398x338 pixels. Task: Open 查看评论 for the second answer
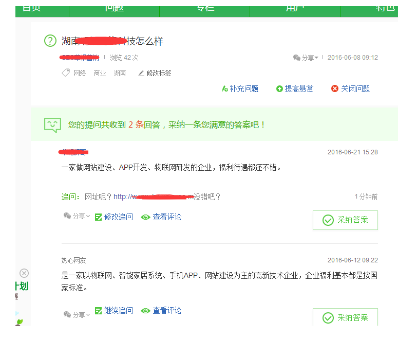click(167, 311)
